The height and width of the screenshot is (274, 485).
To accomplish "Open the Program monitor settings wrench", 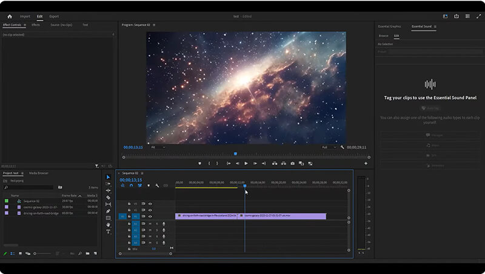I will [342, 147].
